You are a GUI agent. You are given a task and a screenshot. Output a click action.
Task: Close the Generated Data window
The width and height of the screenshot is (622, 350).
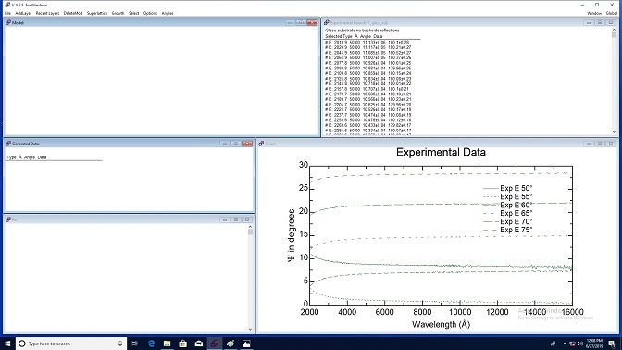click(x=247, y=144)
